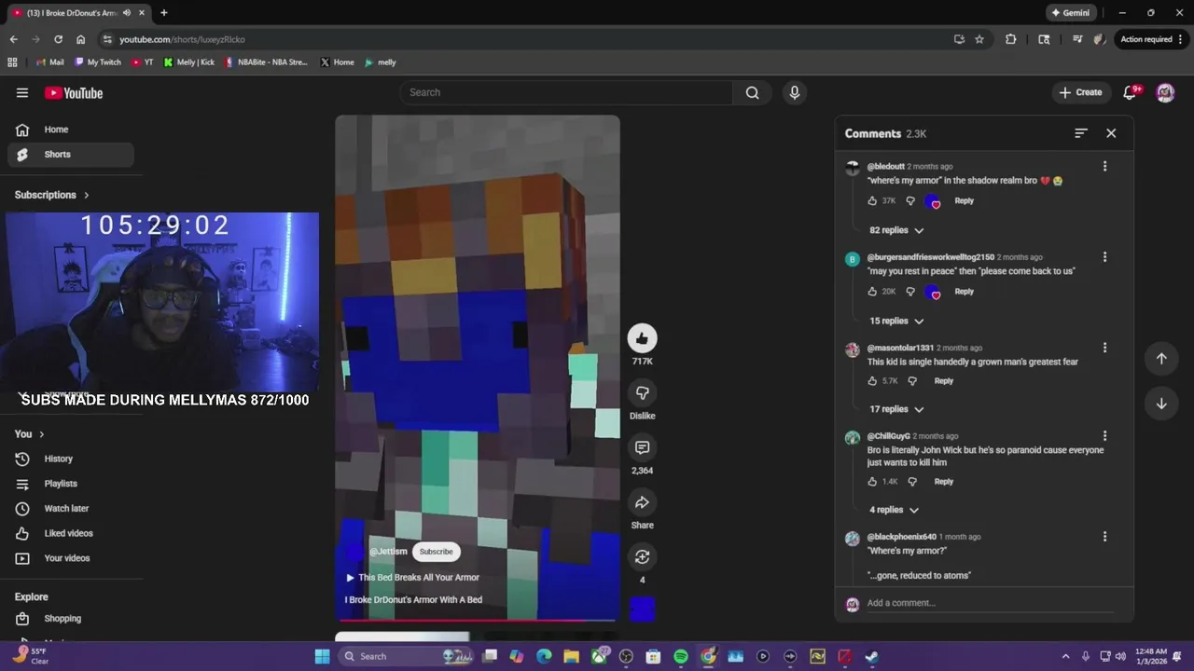Screen dimensions: 1194x671
Task: Dislike the short video
Action: click(x=642, y=392)
